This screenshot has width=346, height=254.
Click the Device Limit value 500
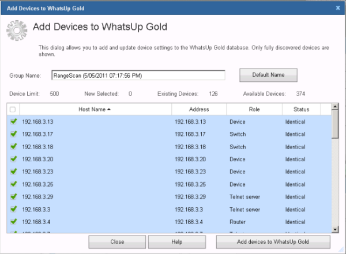(x=54, y=94)
